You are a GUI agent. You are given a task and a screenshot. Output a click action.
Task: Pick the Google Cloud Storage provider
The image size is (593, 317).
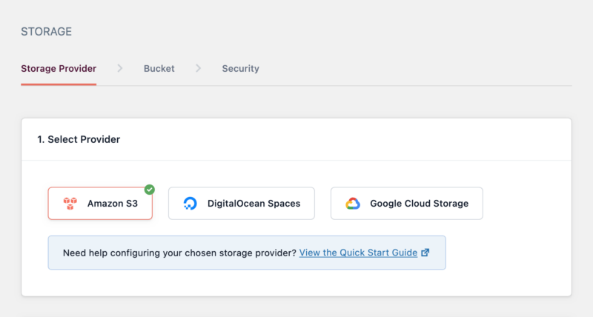point(406,203)
